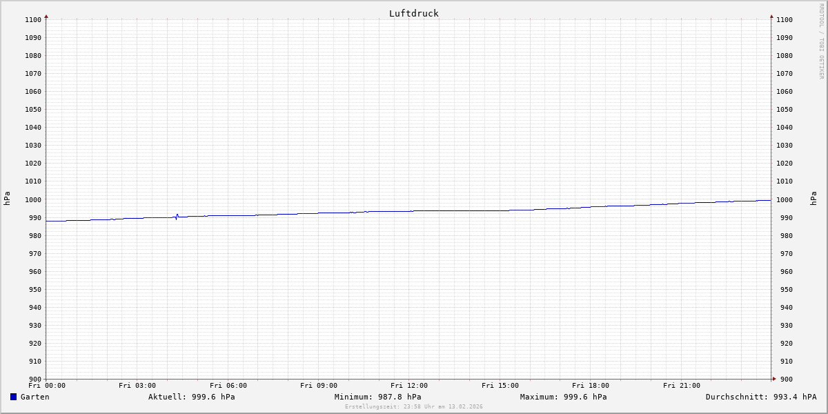Image resolution: width=828 pixels, height=414 pixels.
Task: Click the Fri 12:00 time label
Action: [x=409, y=386]
